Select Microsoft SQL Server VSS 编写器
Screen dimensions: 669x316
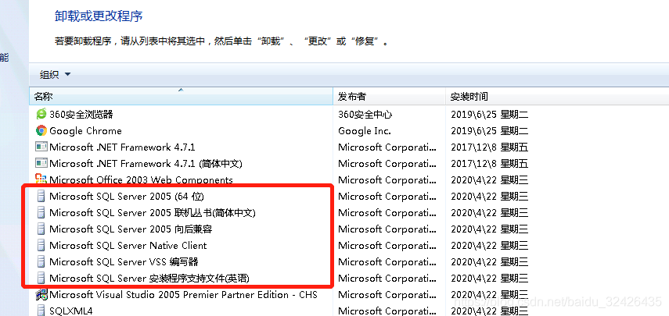point(124,261)
